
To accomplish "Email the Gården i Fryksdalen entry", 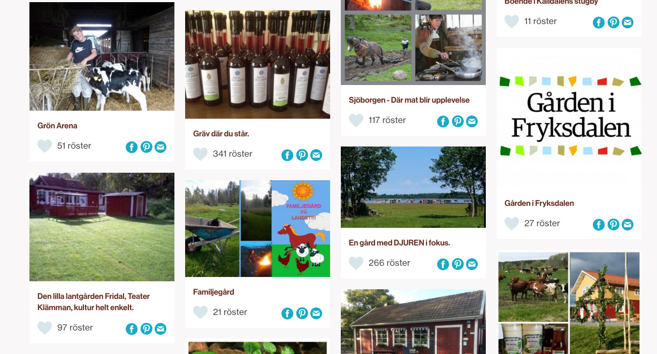I will tap(628, 225).
